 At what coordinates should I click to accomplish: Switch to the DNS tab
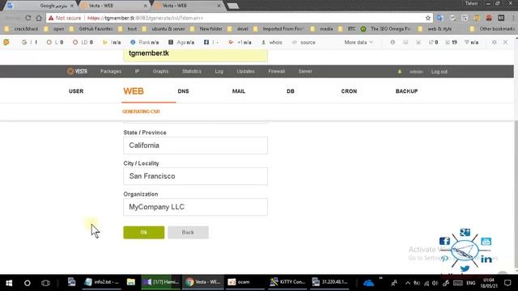[184, 91]
